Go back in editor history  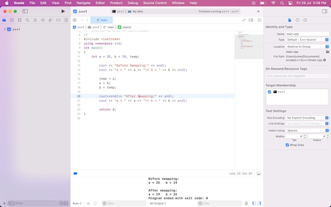(82, 20)
